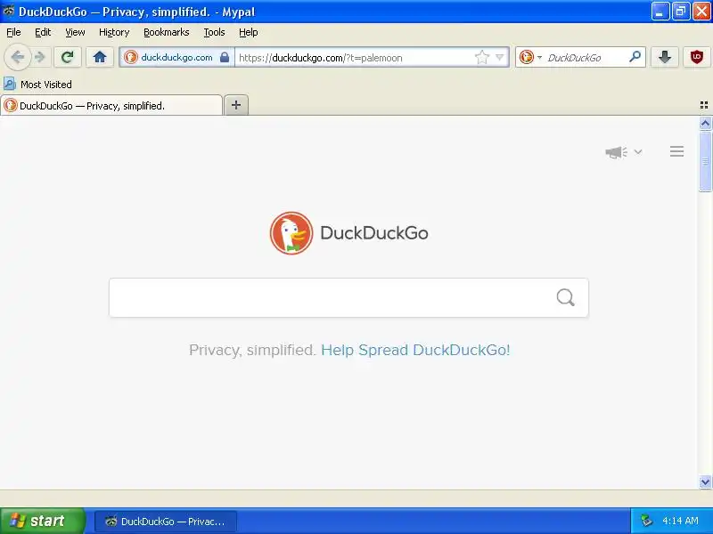Click the forward arrow navigation button
Viewport: 713px width, 534px height.
[x=40, y=57]
